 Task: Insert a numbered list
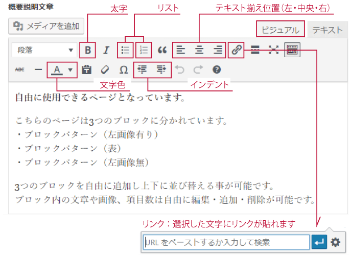tap(143, 50)
